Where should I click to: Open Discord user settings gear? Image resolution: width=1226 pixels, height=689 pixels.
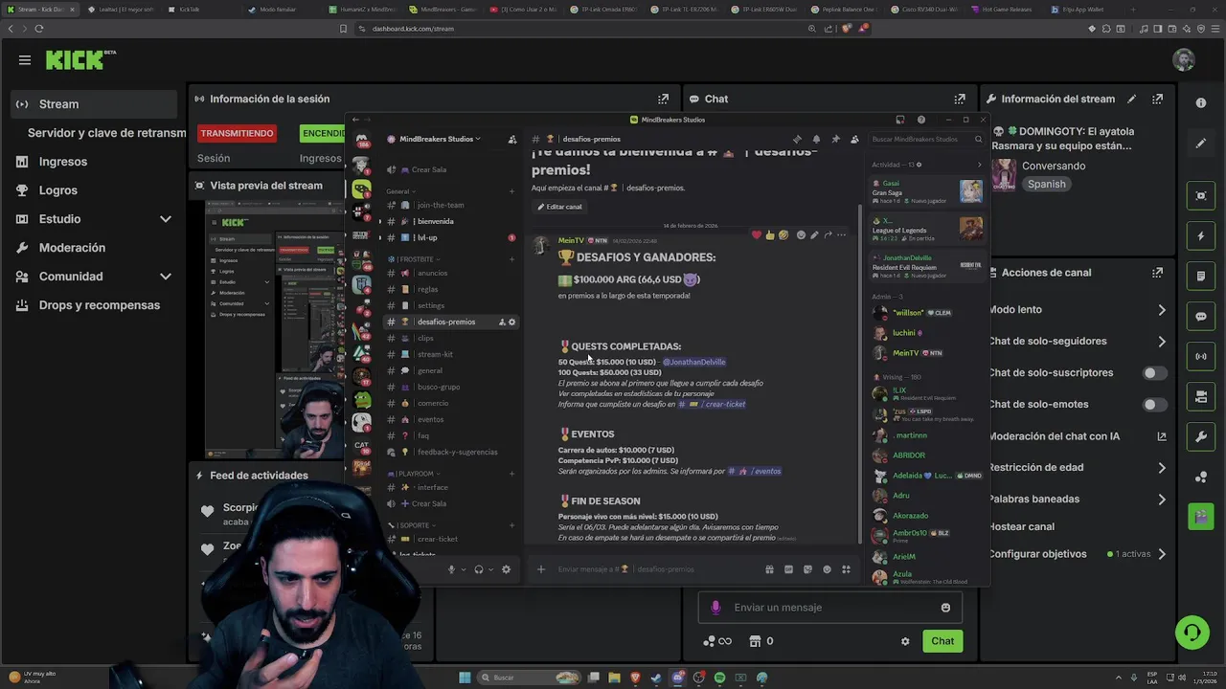coord(506,569)
